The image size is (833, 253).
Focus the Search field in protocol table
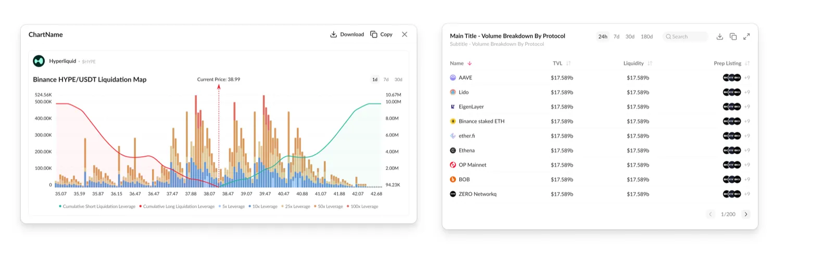[x=685, y=36]
